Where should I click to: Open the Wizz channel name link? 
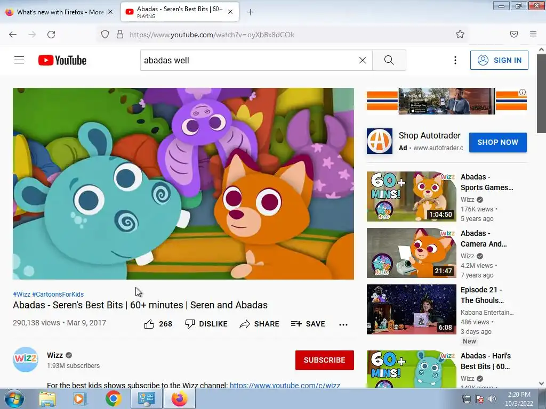point(55,355)
